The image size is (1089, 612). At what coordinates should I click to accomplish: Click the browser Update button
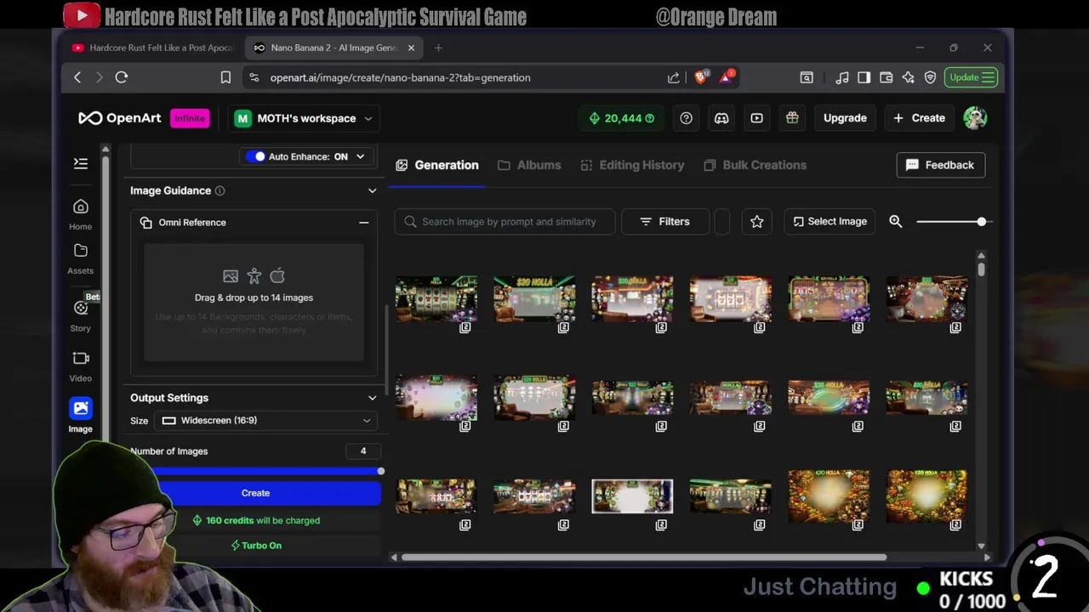[x=971, y=77]
